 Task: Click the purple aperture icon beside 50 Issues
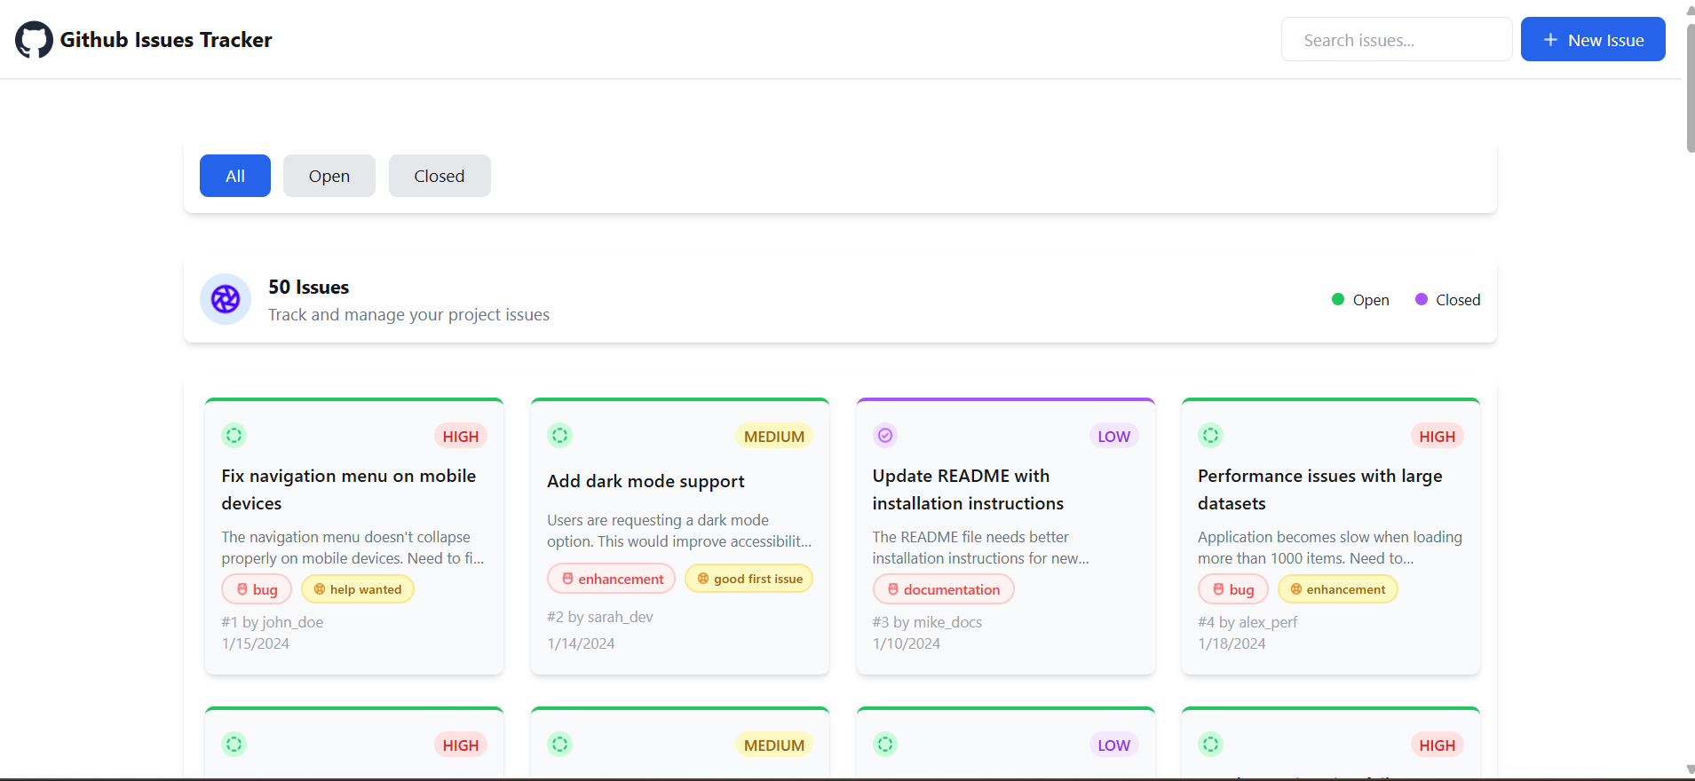click(x=226, y=299)
